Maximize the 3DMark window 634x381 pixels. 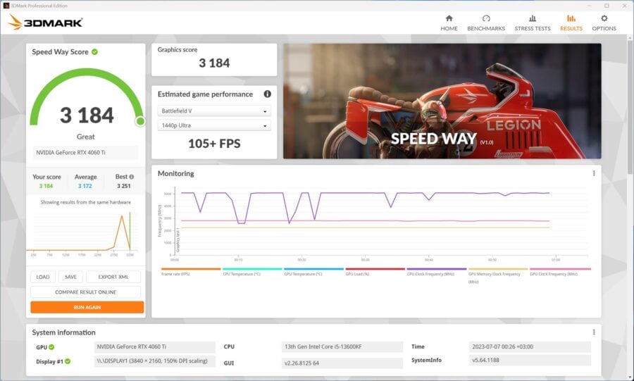607,6
